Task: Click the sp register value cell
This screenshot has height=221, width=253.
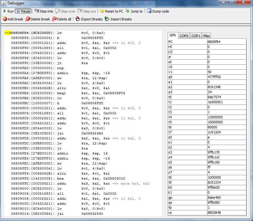Action: [x=226, y=202]
